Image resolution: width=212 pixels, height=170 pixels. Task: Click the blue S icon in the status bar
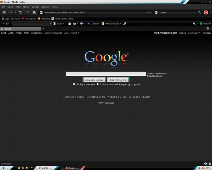(x=206, y=163)
